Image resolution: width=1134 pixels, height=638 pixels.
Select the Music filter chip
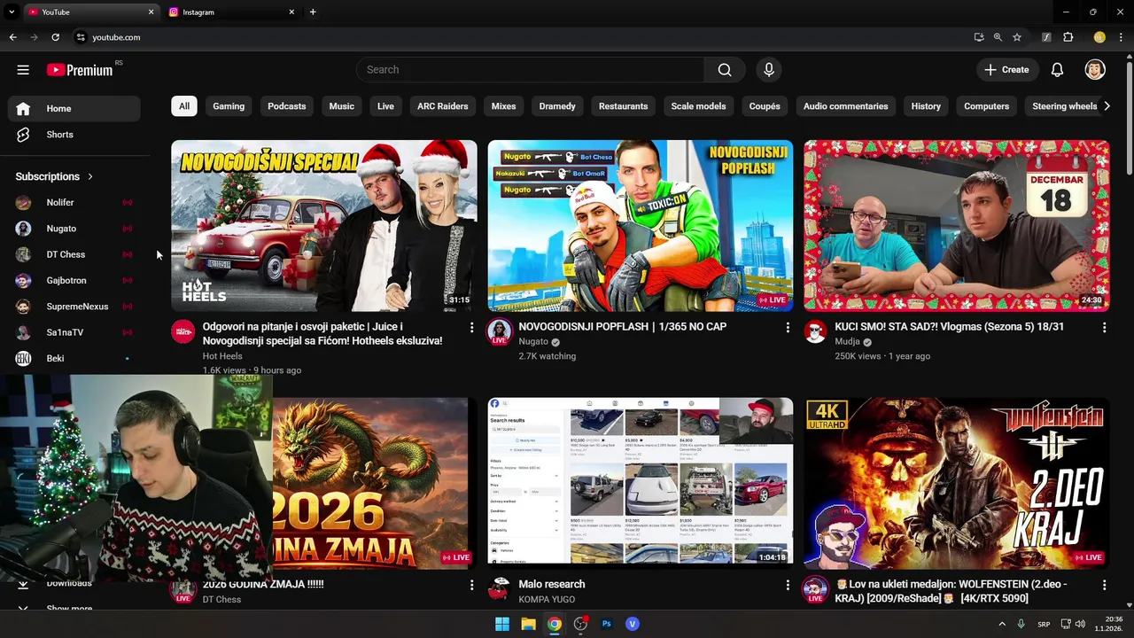(x=342, y=106)
